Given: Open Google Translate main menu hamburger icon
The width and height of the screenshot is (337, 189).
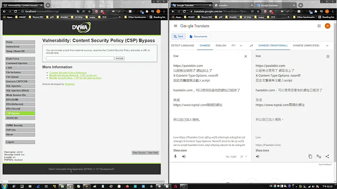Looking at the screenshot, I should pos(176,26).
